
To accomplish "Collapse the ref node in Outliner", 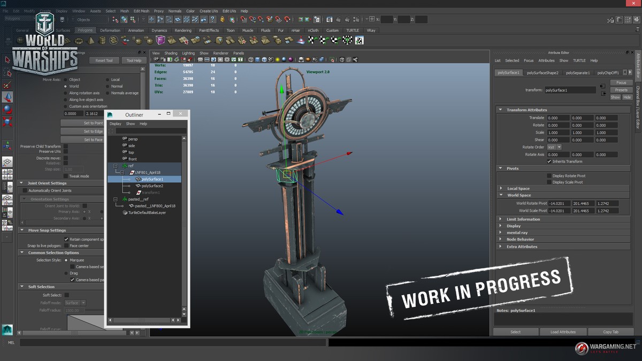I will [x=116, y=166].
